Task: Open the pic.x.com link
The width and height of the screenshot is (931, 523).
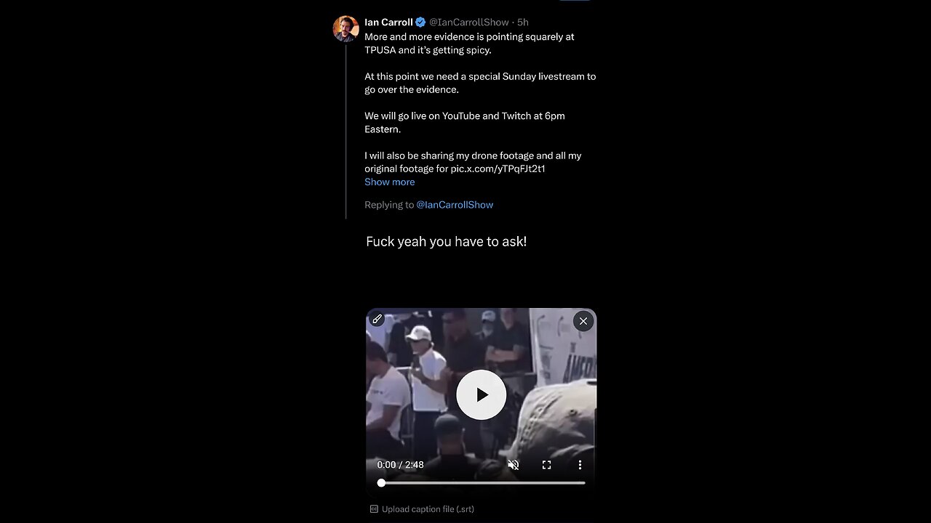Action: 498,169
